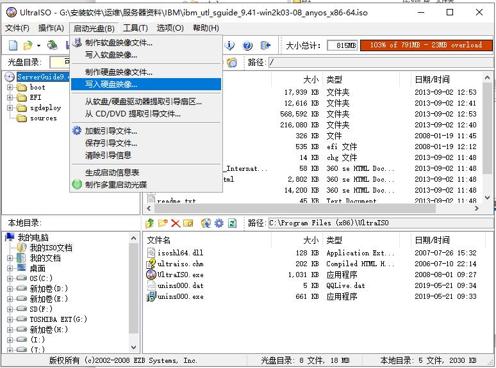Choose 制作硬盘映像文件... menu entry
Image resolution: width=496 pixels, height=368 pixels.
(x=146, y=72)
